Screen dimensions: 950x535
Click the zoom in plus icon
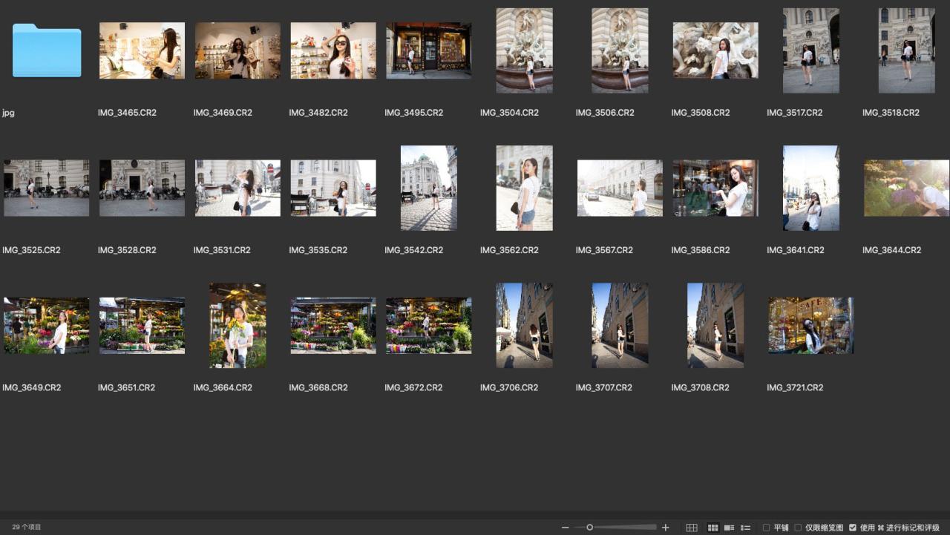click(x=665, y=528)
